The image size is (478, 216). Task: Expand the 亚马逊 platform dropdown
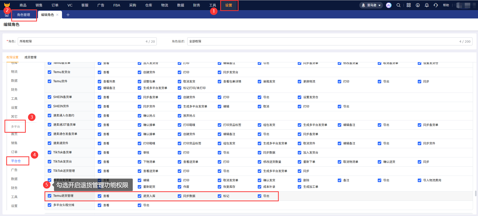pyautogui.click(x=371, y=5)
